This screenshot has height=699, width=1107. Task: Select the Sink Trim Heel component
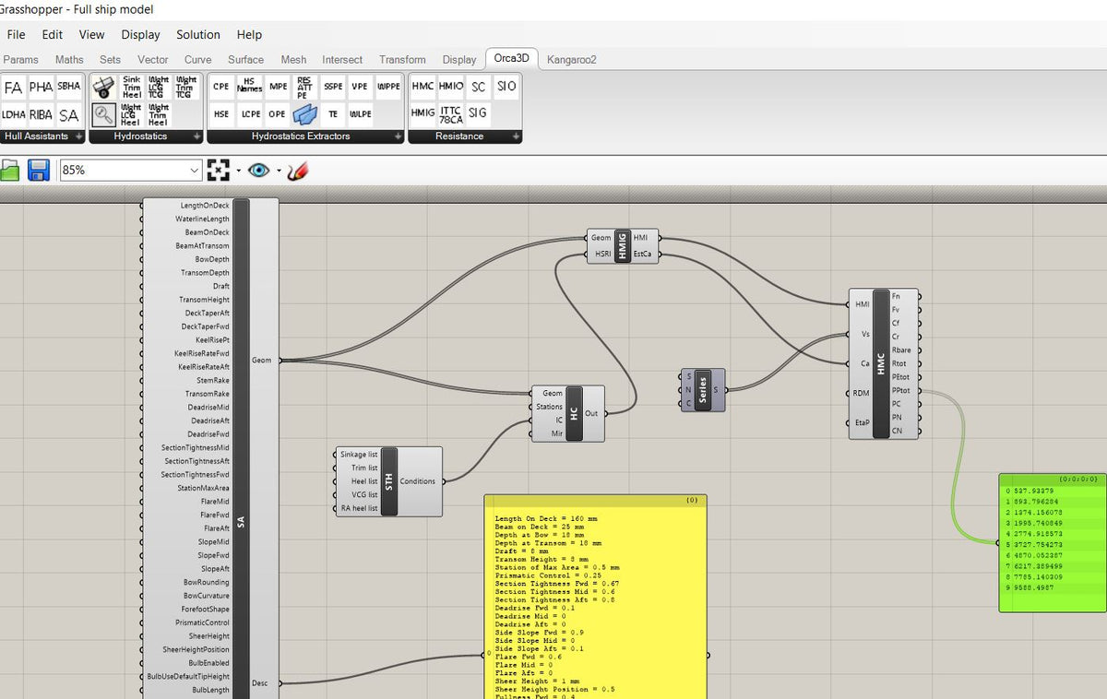tap(132, 88)
